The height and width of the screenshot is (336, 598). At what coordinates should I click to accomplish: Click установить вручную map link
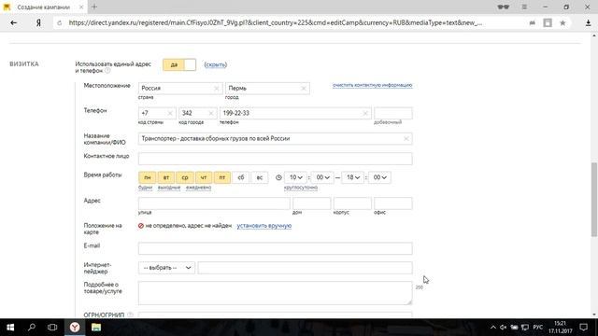point(264,226)
